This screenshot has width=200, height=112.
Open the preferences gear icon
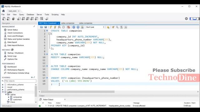click(x=186, y=19)
